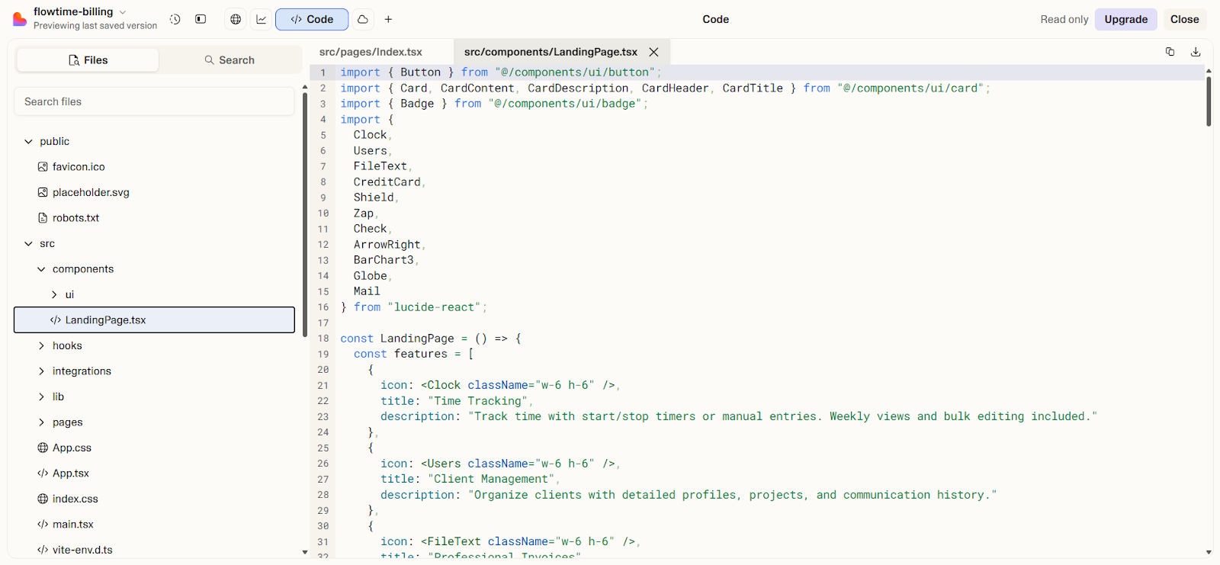Screen dimensions: 1220x565
Task: Open the flowtime-billing project dropdown
Action: pos(80,11)
